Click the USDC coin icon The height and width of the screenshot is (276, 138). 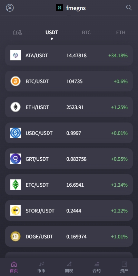coord(16,133)
